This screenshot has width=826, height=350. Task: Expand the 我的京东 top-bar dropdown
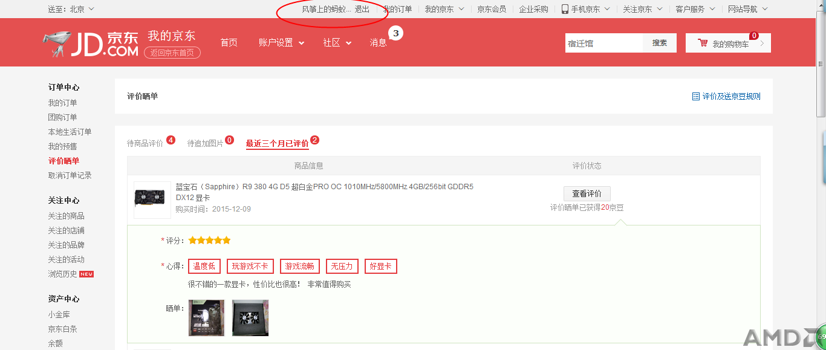[x=461, y=9]
